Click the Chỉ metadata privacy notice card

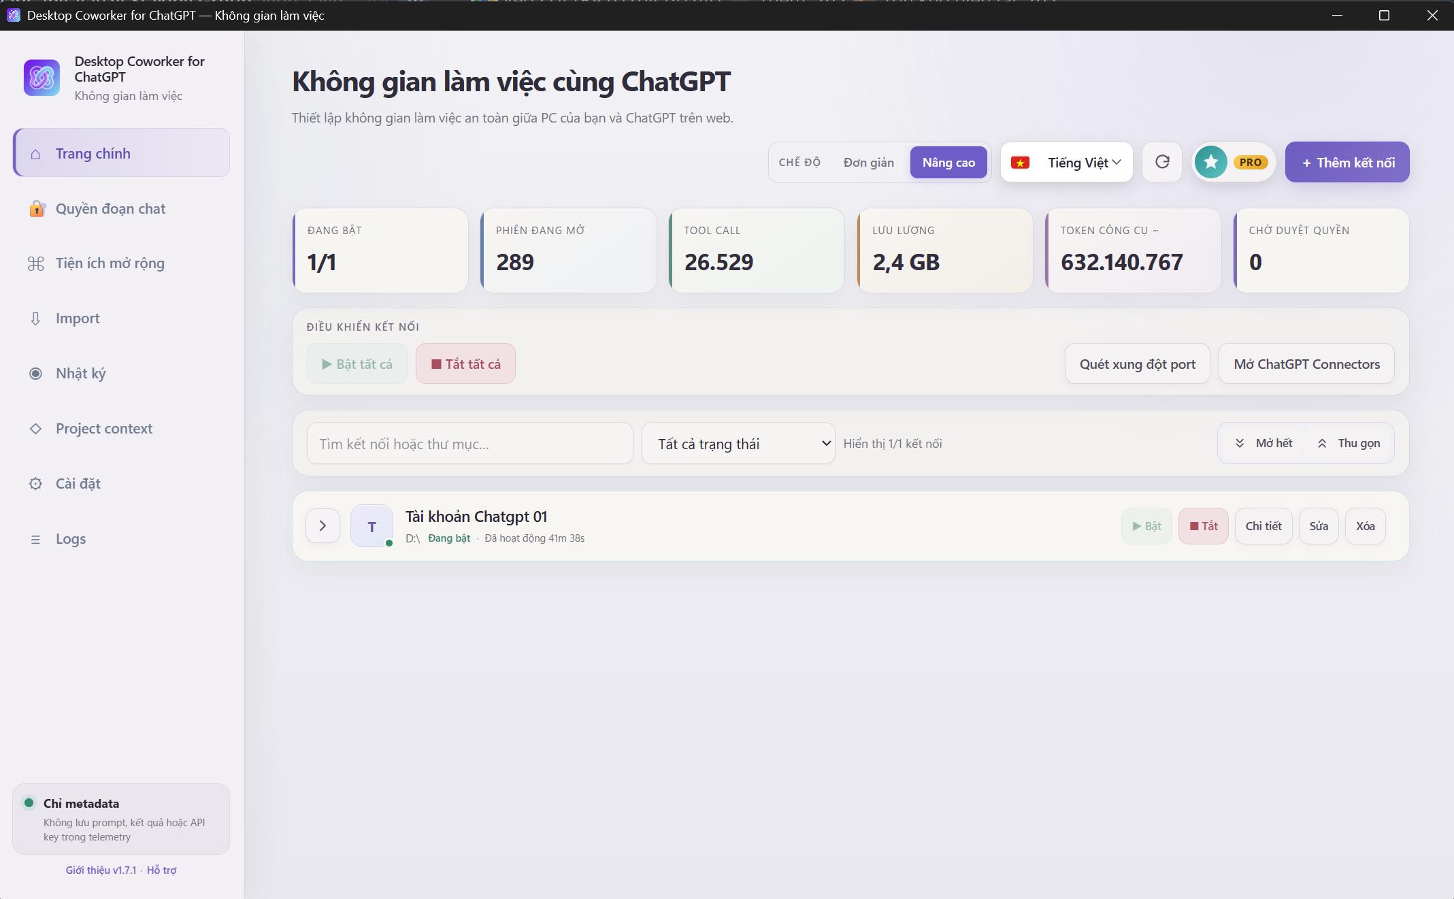pos(121,819)
